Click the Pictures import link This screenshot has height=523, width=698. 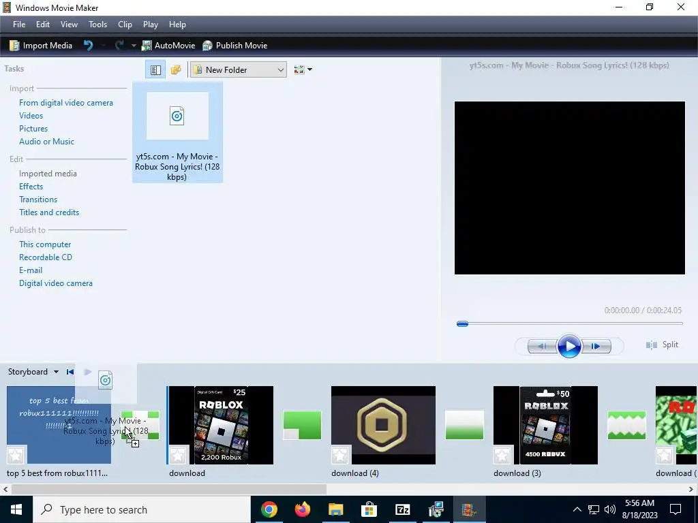(33, 129)
